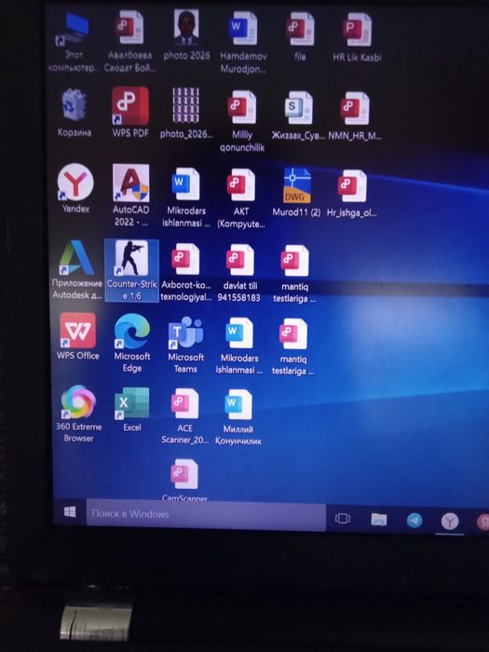Open Telegram from the taskbar
The height and width of the screenshot is (652, 489).
tap(414, 520)
